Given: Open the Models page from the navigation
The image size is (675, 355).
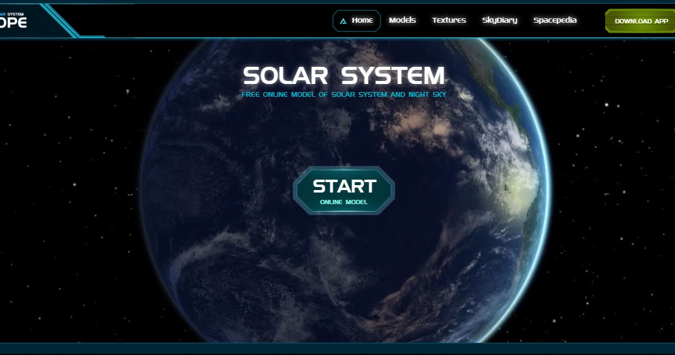Looking at the screenshot, I should (x=402, y=20).
